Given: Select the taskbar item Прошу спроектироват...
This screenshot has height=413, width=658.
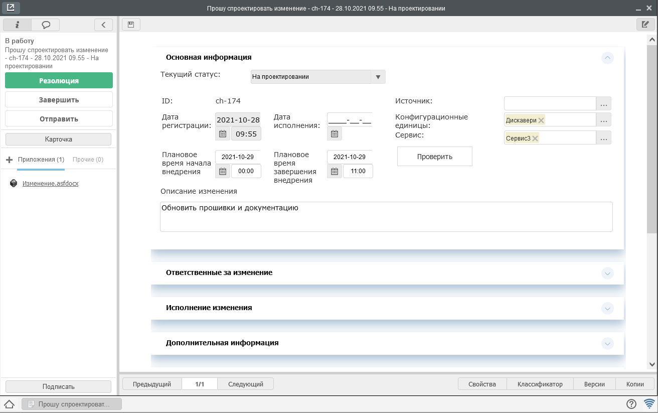Looking at the screenshot, I should pos(72,403).
